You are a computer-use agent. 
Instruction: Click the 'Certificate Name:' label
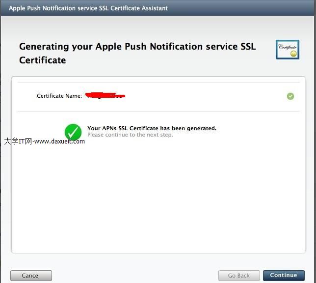59,96
